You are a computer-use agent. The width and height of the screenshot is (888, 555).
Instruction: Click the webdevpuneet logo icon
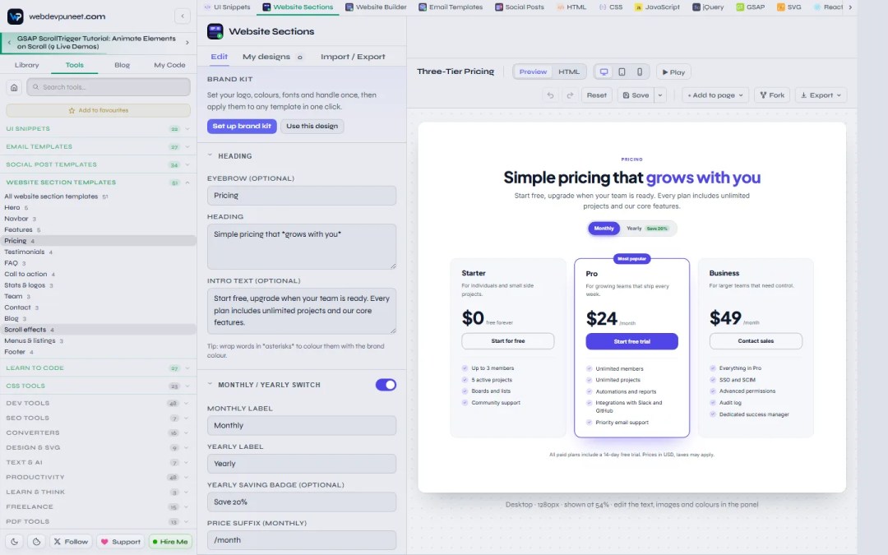(x=16, y=16)
